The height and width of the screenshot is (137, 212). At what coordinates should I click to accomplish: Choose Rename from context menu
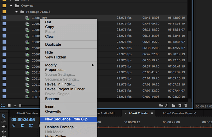69,99
